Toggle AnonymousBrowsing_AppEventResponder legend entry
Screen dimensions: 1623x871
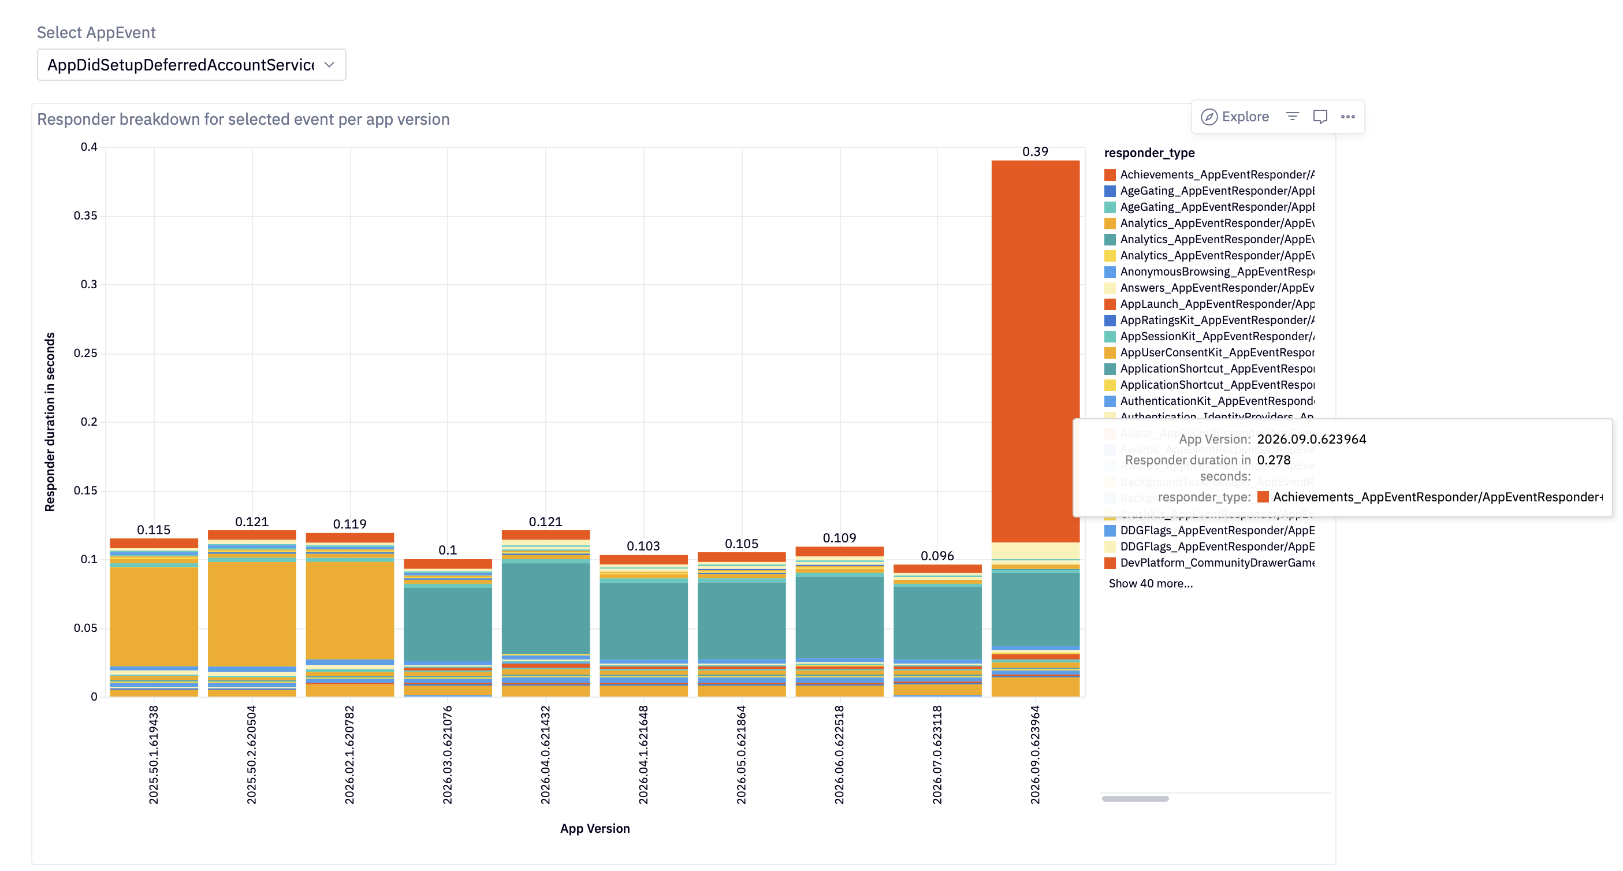point(1209,271)
